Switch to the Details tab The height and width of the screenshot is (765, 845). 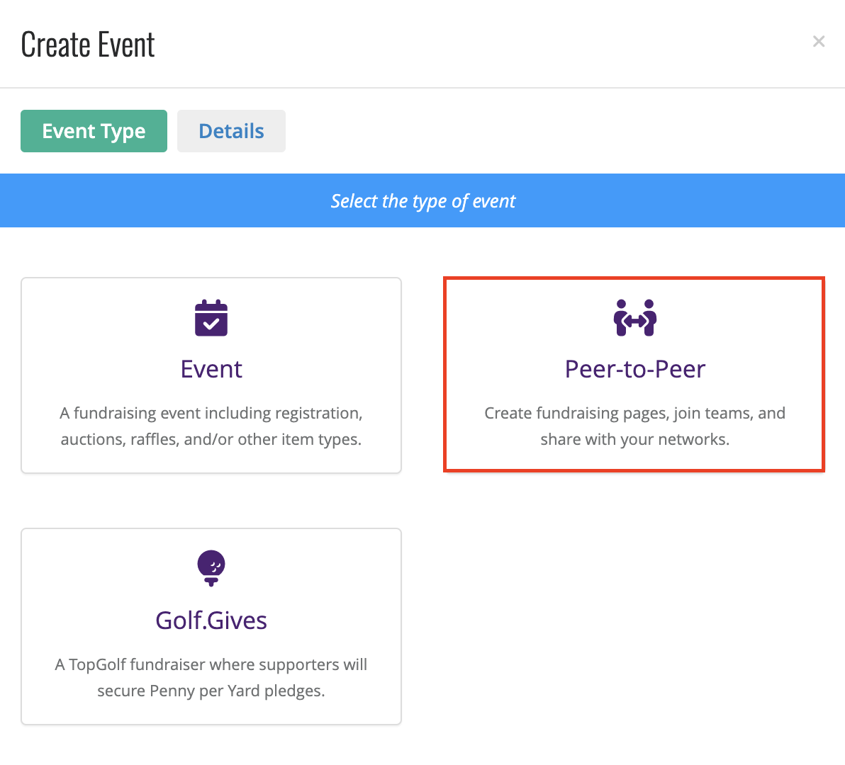(231, 131)
